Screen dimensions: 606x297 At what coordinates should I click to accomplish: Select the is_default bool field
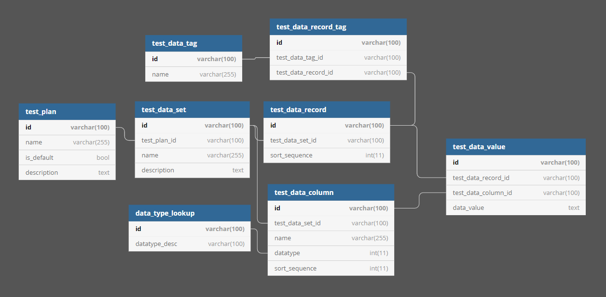click(67, 157)
